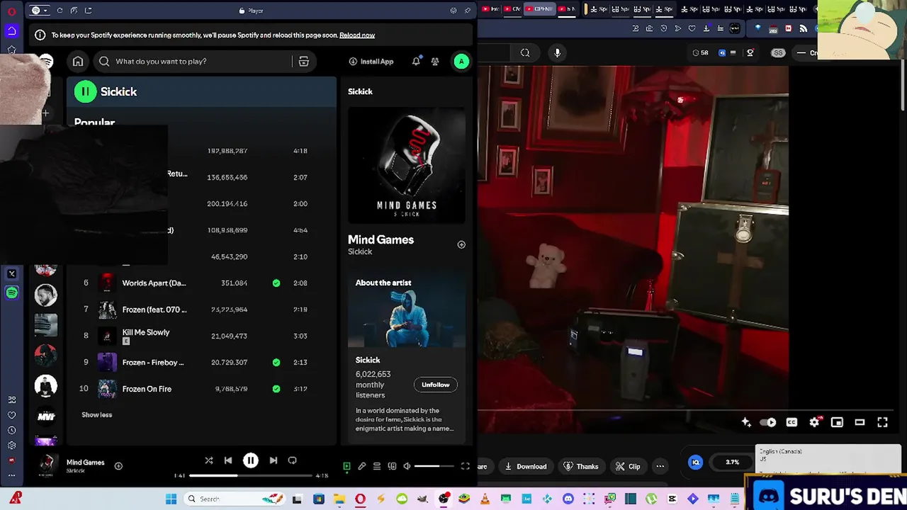Open Opera sidebar history clock
Image resolution: width=907 pixels, height=510 pixels.
(12, 431)
